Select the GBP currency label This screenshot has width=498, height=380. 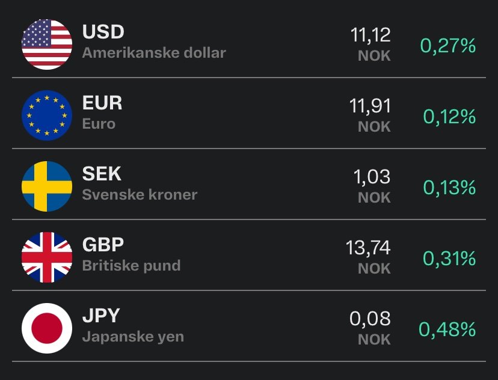click(x=103, y=245)
